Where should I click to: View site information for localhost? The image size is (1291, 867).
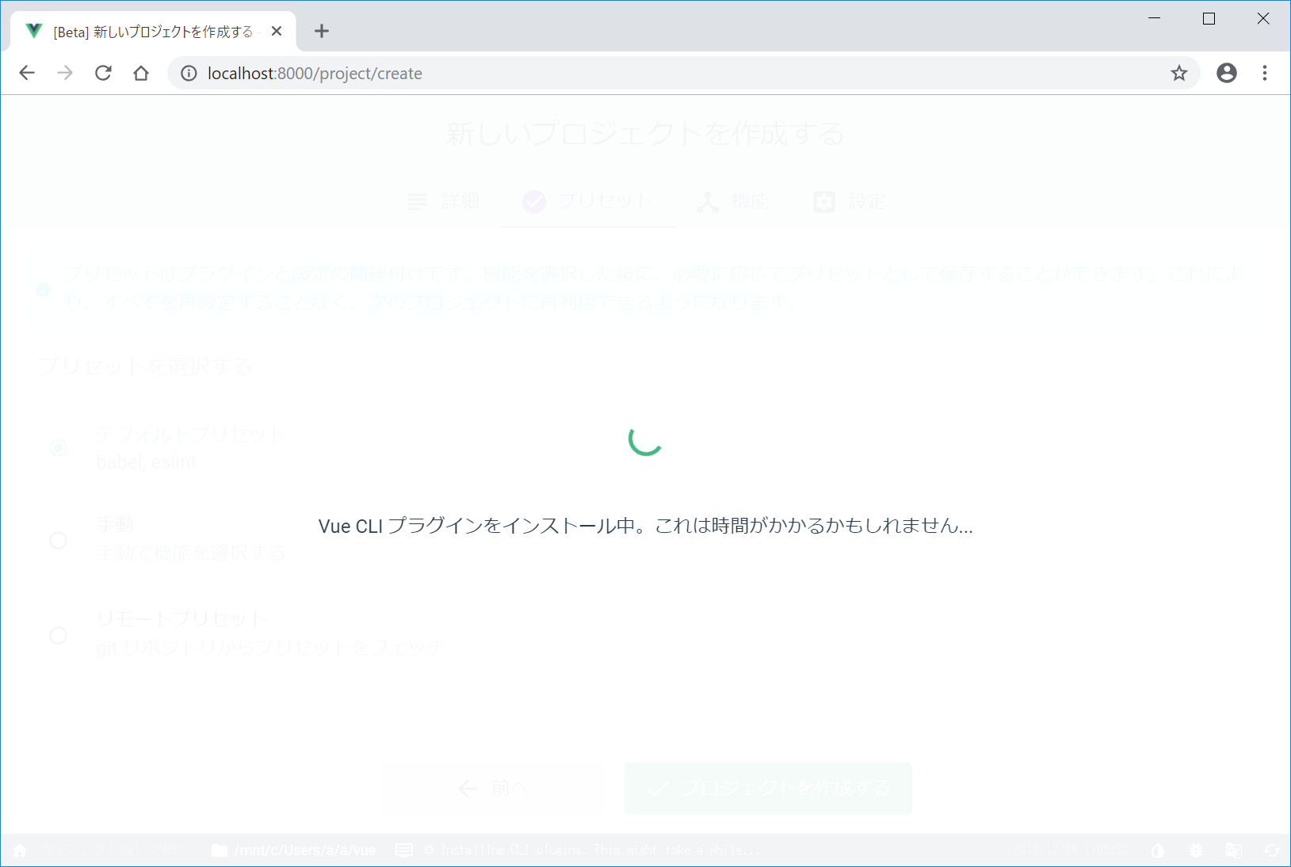pyautogui.click(x=189, y=74)
